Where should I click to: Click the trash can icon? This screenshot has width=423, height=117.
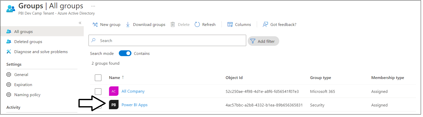click(x=173, y=24)
